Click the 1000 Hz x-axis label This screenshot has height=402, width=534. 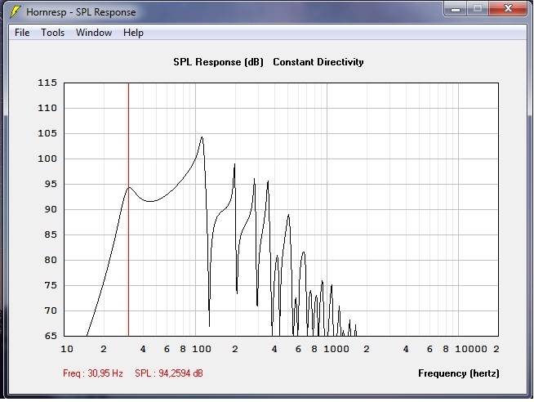(x=336, y=349)
